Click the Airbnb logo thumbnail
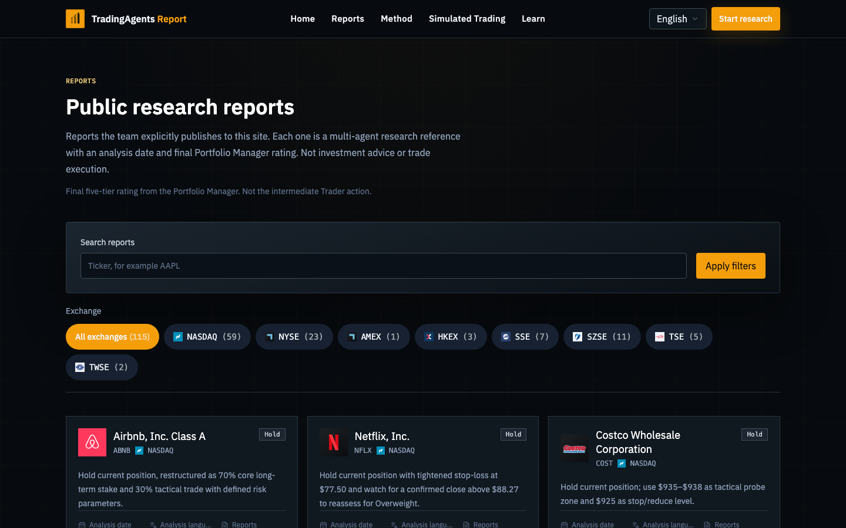Viewport: 846px width, 528px height. (x=92, y=442)
